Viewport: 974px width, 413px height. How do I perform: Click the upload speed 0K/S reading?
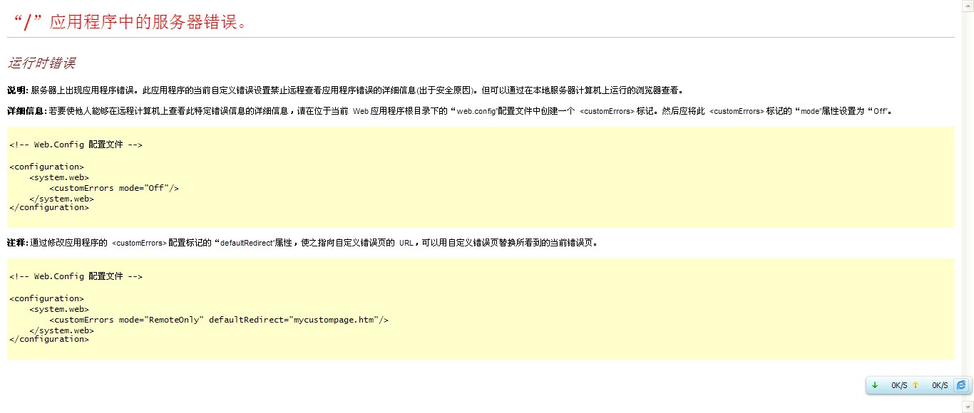939,386
